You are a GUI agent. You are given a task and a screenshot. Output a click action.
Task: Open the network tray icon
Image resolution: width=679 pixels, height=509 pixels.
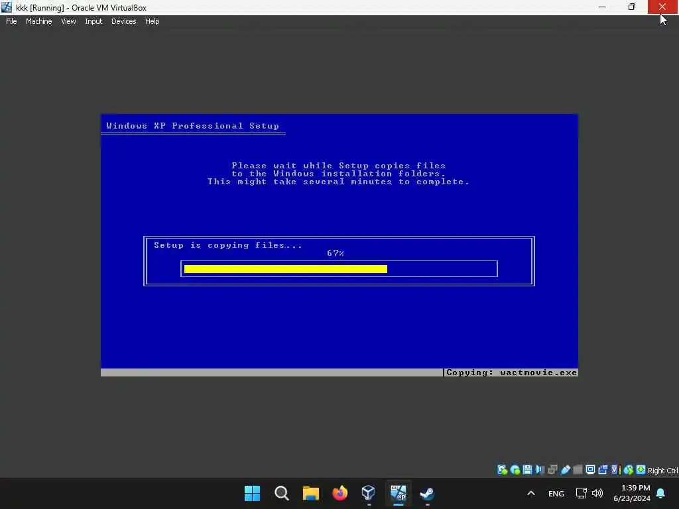click(x=581, y=493)
